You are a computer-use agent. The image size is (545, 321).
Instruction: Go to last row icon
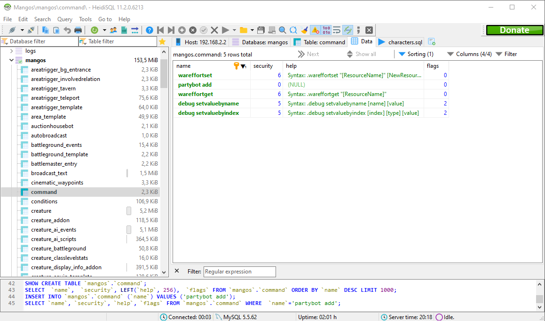tap(171, 30)
